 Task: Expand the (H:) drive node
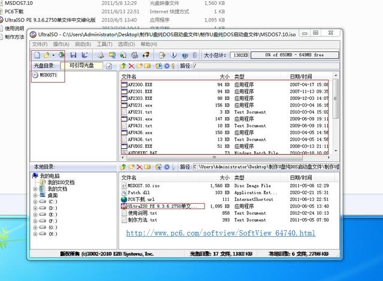pyautogui.click(x=35, y=234)
